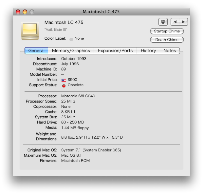Click media value "1.44 MB floppy"
Screen dimensions: 203x194
coord(75,128)
